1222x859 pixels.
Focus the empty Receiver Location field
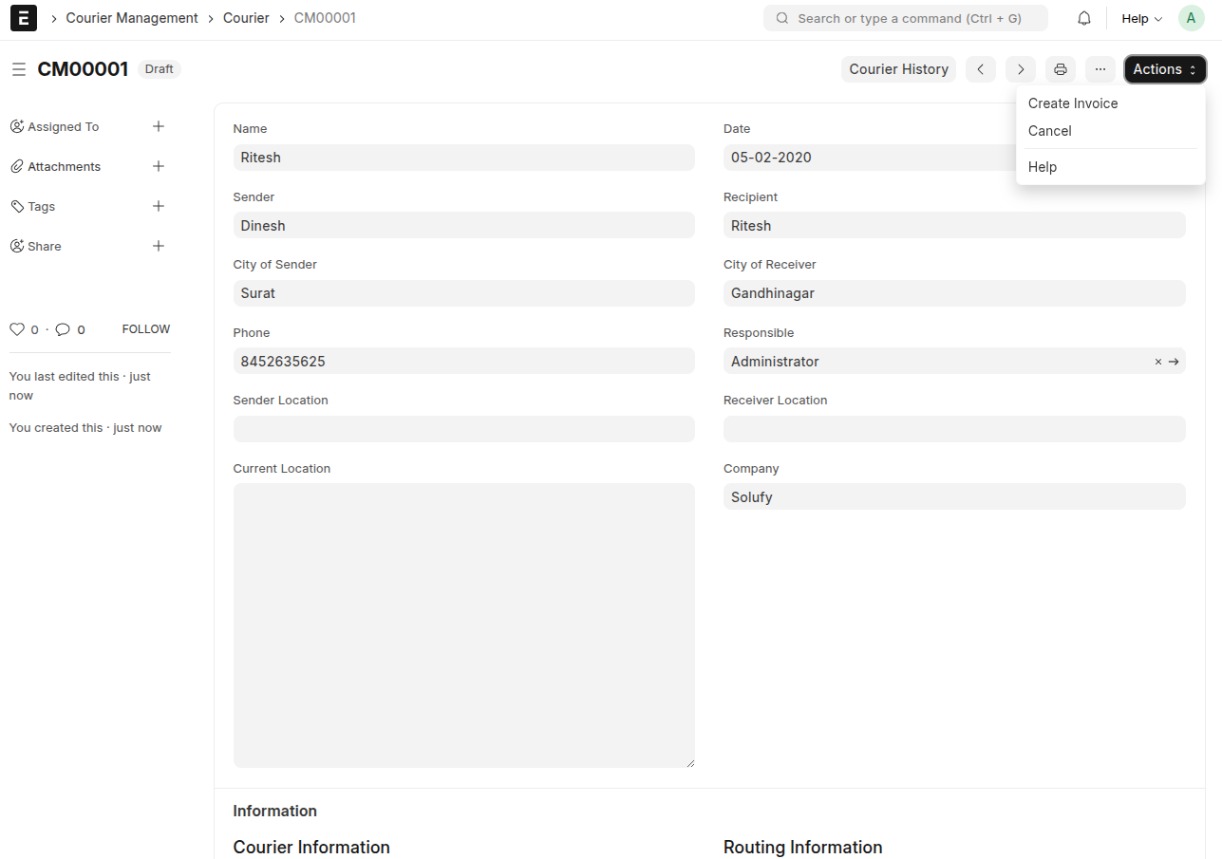[954, 429]
